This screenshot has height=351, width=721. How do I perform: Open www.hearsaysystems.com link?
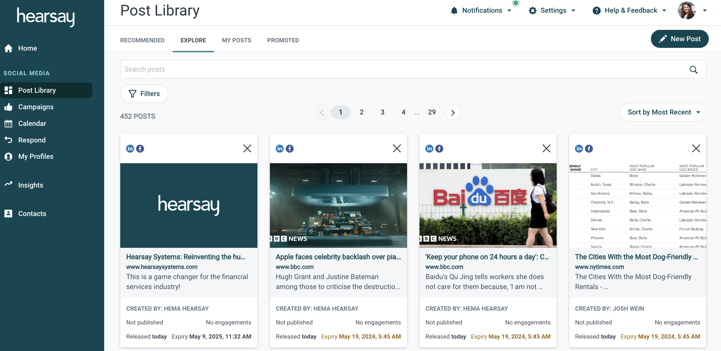pos(162,267)
